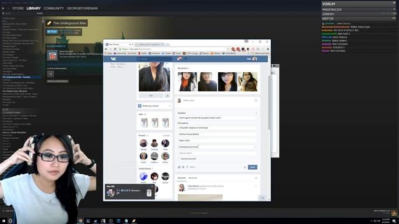The width and height of the screenshot is (399, 224).
Task: Switch to All posts tab
Action: tap(181, 178)
